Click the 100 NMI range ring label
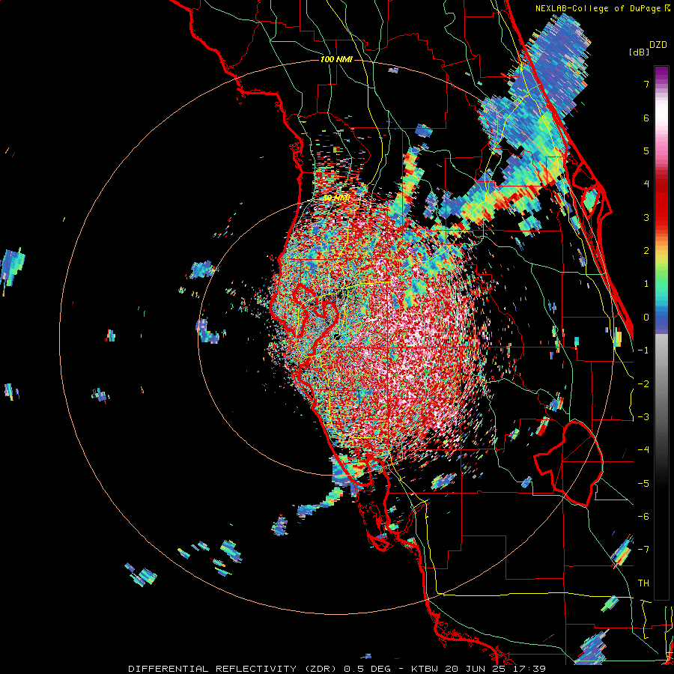Image resolution: width=674 pixels, height=674 pixels. [336, 59]
